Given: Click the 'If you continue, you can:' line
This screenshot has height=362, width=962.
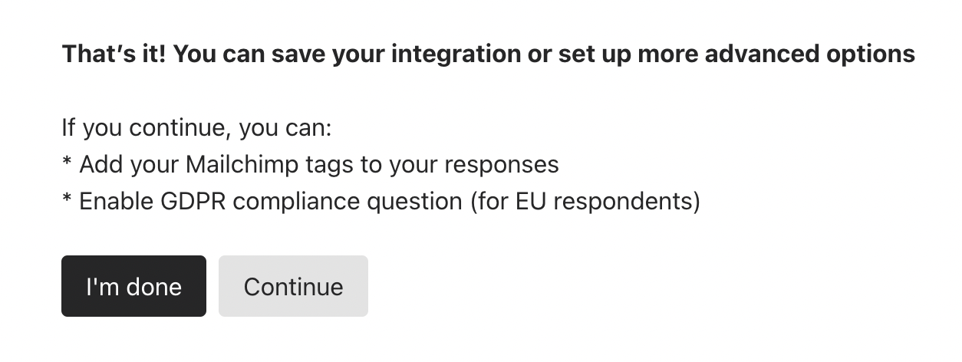Looking at the screenshot, I should [x=196, y=127].
